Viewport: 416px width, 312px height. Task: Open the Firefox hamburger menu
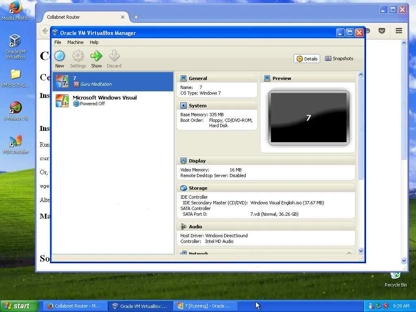399,31
